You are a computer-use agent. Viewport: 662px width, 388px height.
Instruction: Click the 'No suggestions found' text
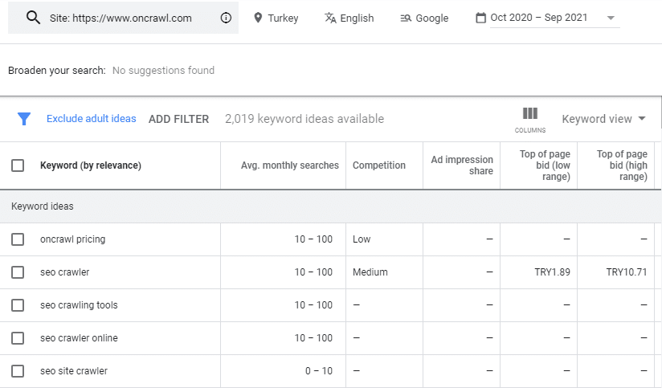click(163, 70)
